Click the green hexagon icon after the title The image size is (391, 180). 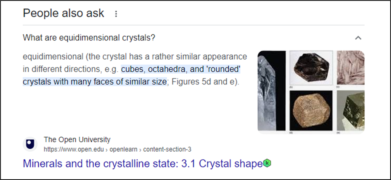tap(267, 163)
